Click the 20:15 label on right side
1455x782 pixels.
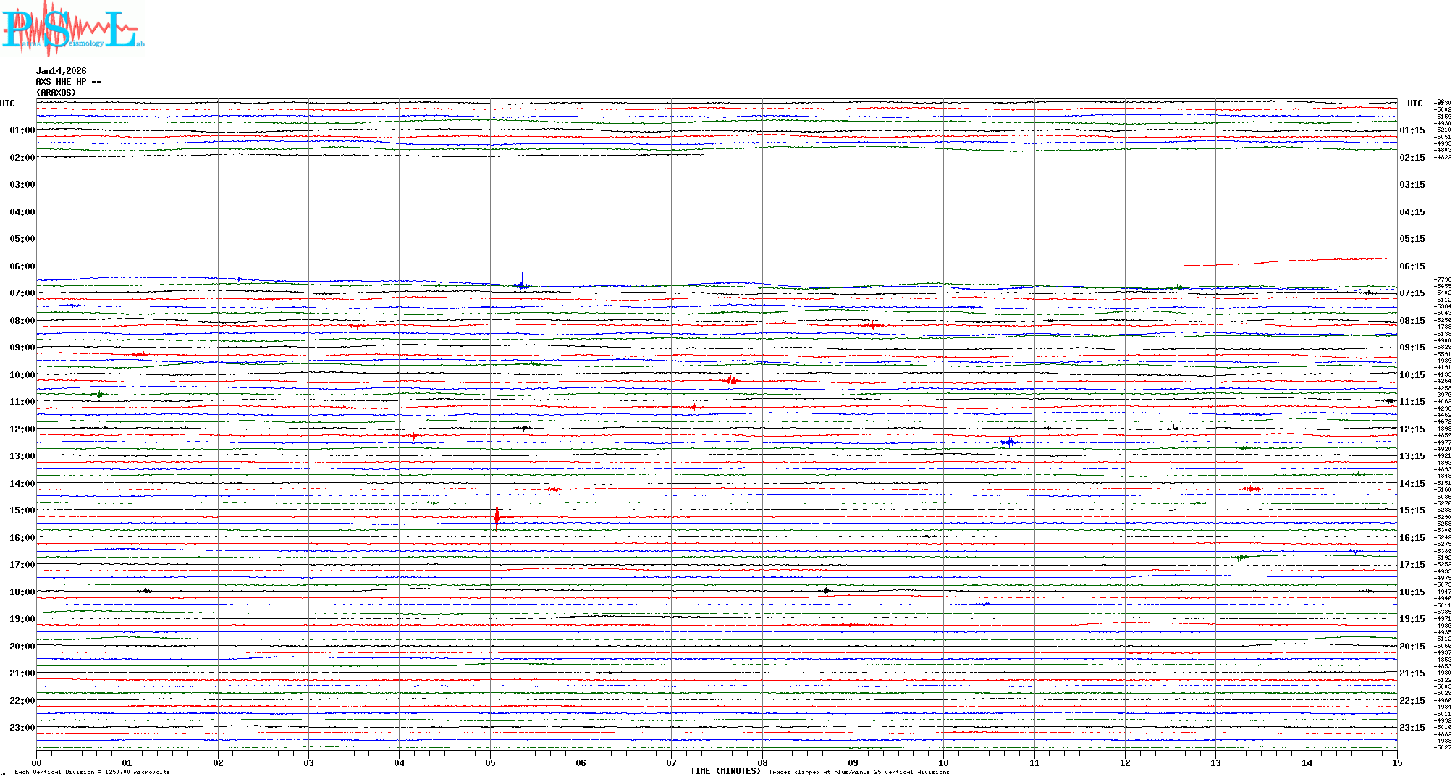[x=1412, y=647]
